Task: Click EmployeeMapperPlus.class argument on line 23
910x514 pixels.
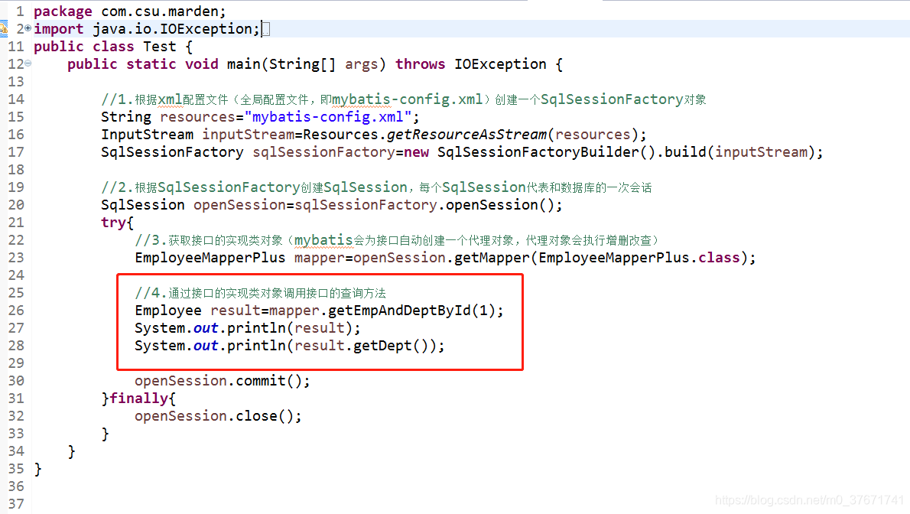Action: (639, 258)
